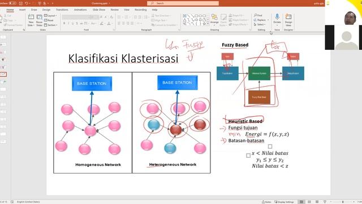The width and height of the screenshot is (362, 204).
Task: Open the Shape Effects dropdown
Action: [x=238, y=24]
